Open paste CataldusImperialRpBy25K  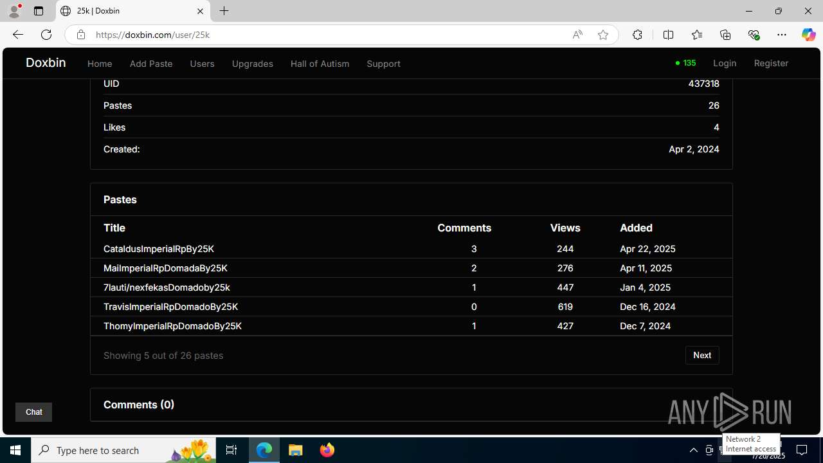coord(159,249)
